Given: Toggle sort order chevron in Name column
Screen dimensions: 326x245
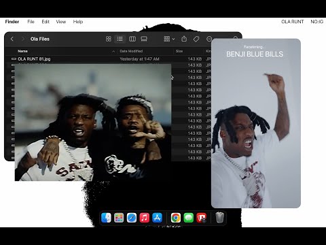Looking at the screenshot, I should (x=113, y=52).
